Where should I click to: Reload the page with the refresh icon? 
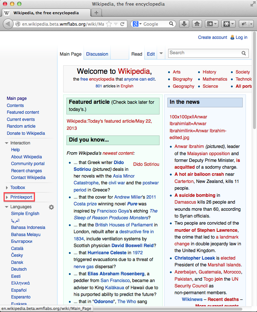[122, 24]
